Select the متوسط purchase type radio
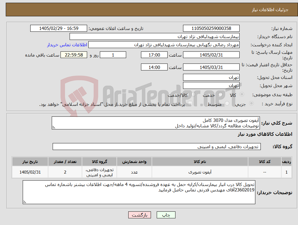Screen dimensions: 298x225 227,103
